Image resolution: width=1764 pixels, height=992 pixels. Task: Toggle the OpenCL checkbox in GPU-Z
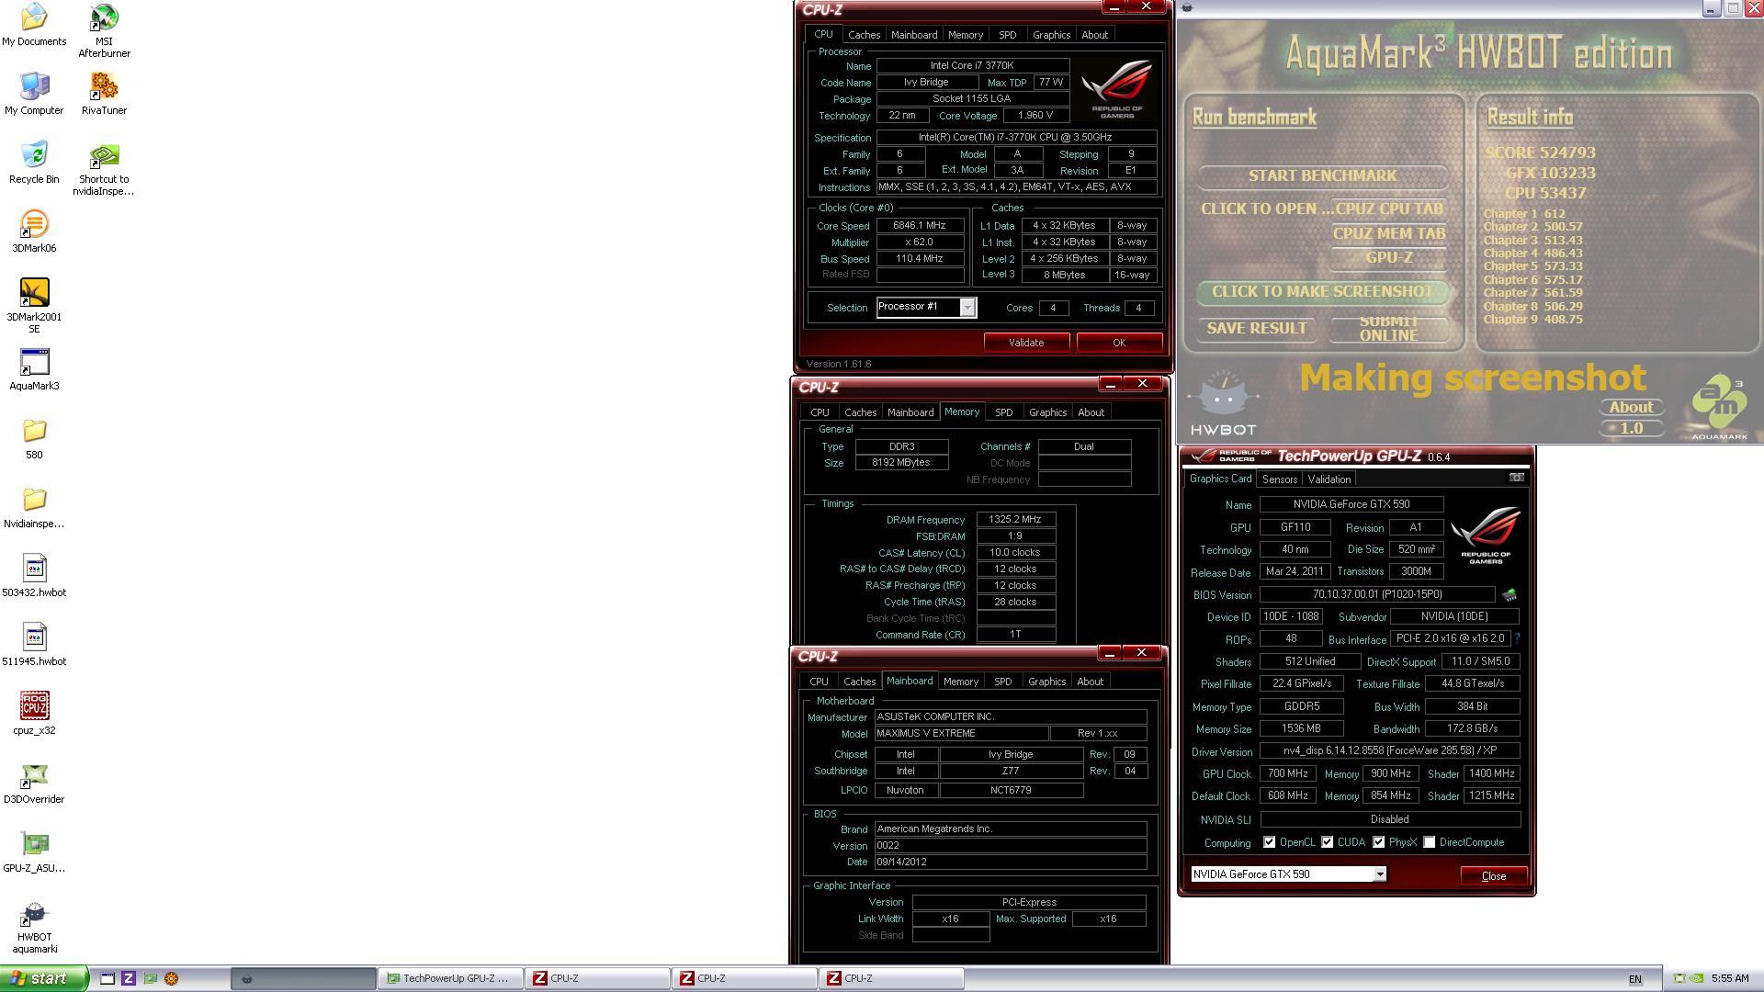pos(1269,842)
